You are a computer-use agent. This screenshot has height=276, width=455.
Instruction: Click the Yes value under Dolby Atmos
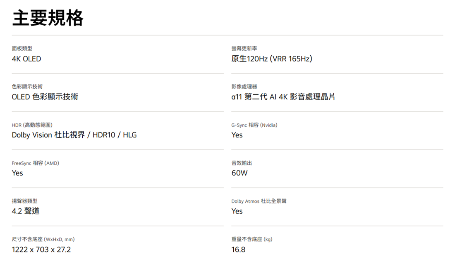(x=237, y=211)
